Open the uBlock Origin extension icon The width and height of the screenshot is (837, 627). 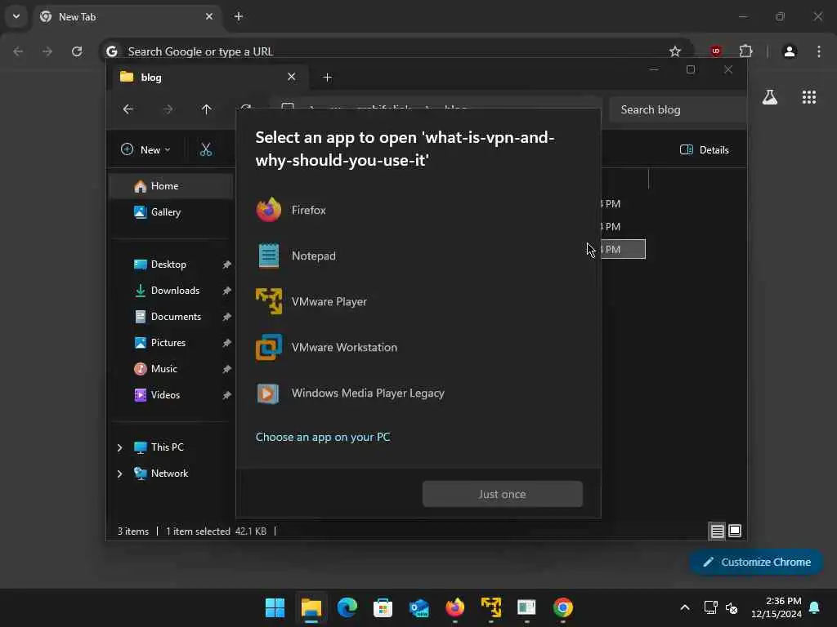(x=716, y=51)
